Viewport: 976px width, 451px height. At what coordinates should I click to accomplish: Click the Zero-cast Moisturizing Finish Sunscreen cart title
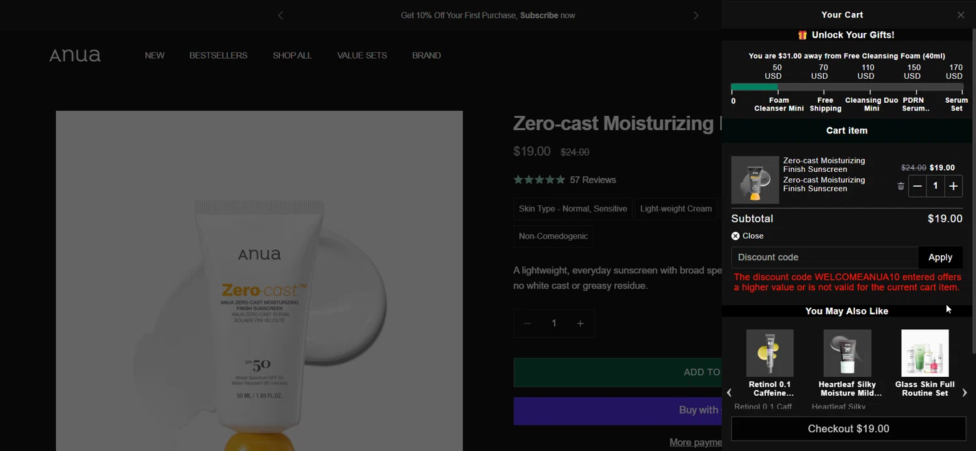(824, 165)
